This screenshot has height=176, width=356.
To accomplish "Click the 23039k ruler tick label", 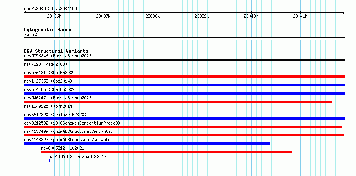I will click(x=202, y=16).
